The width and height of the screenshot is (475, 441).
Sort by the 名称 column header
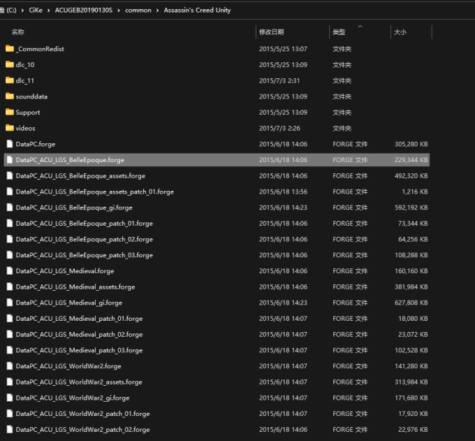click(18, 32)
